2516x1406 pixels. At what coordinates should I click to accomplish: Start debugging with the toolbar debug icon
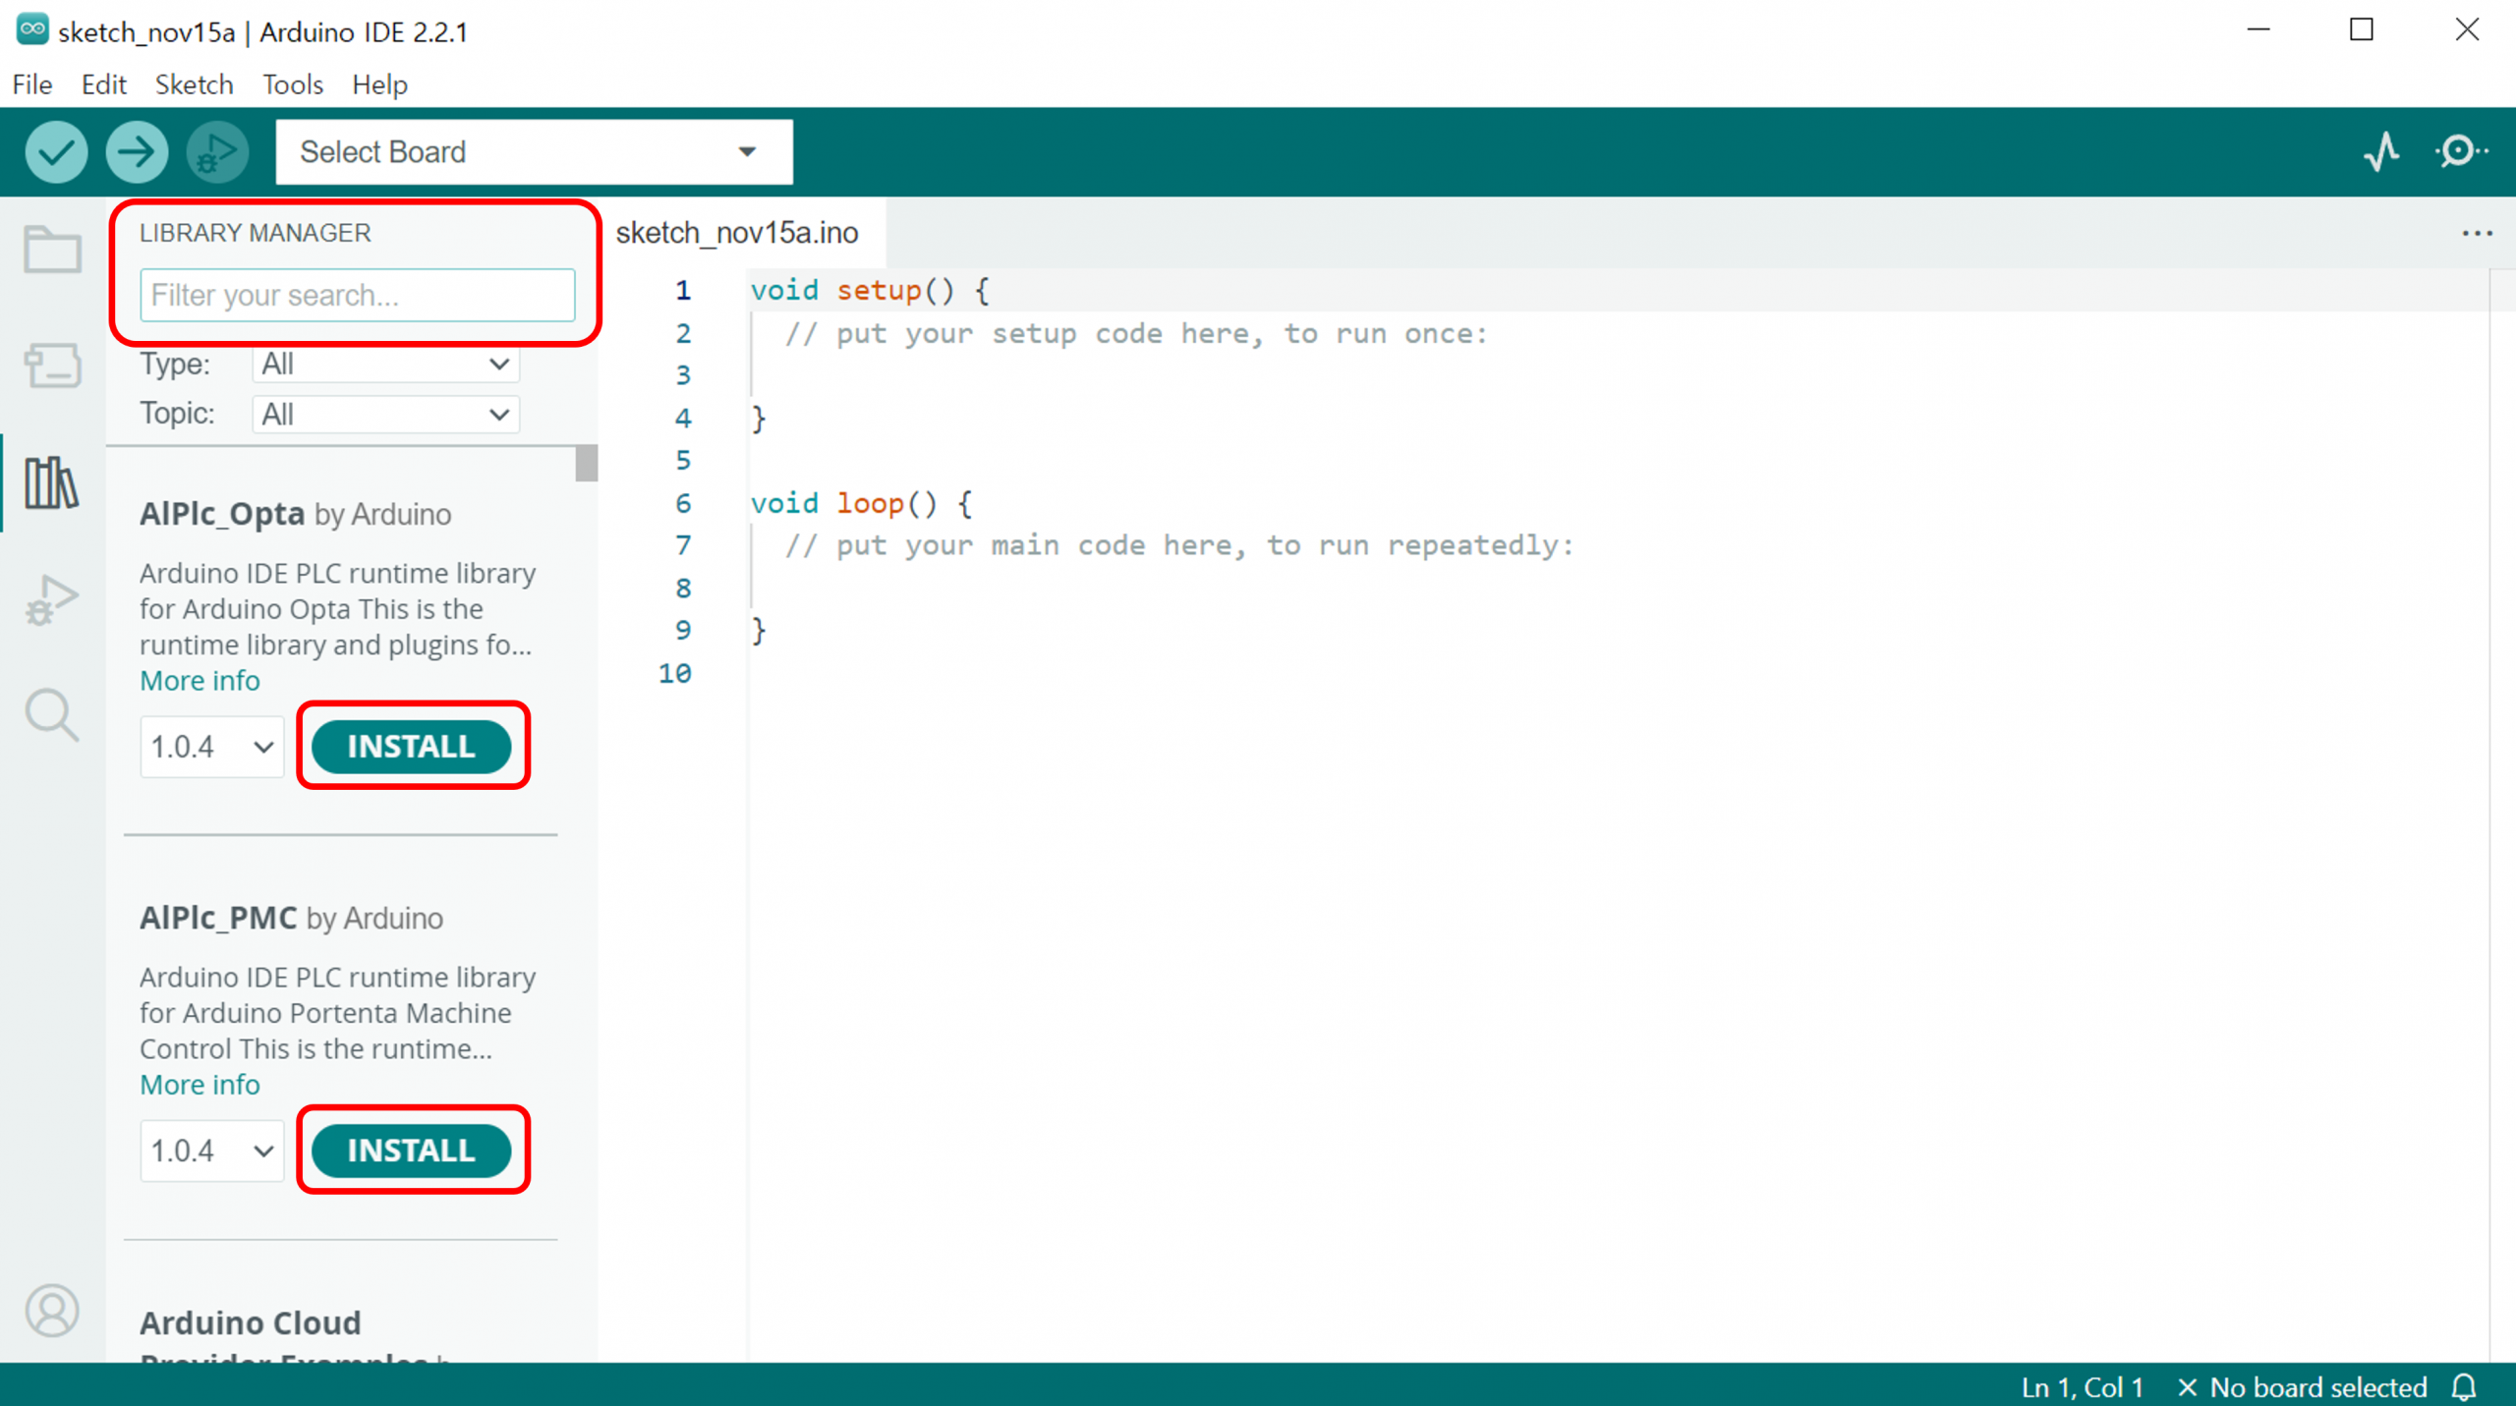pos(217,152)
